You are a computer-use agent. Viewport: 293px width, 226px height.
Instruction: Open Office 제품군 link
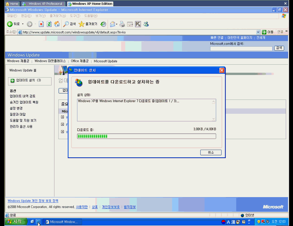80,61
